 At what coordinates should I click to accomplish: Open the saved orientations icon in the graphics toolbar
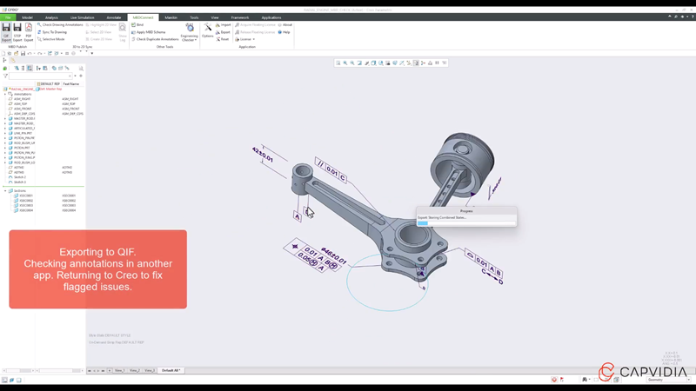click(x=381, y=63)
